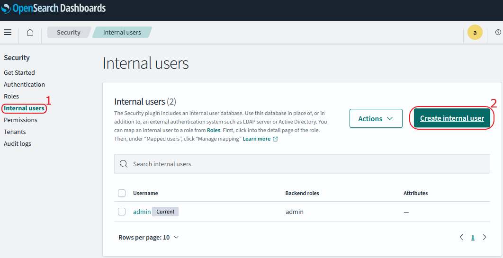Go to the previous page arrow
The width and height of the screenshot is (503, 258).
461,238
